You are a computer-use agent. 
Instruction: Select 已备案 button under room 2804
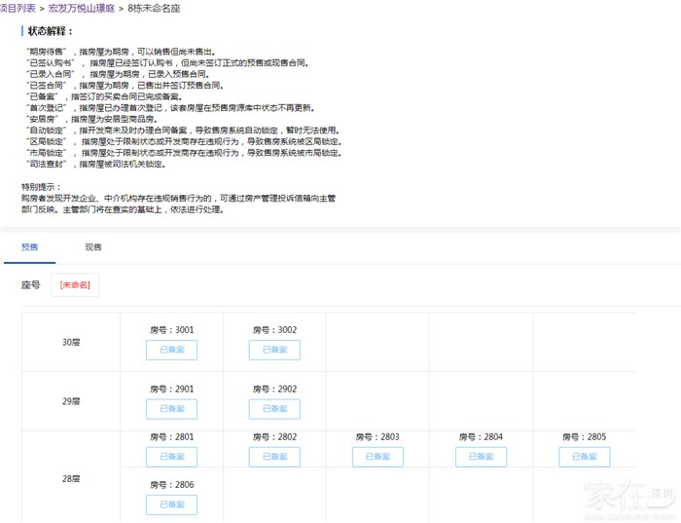pos(481,457)
